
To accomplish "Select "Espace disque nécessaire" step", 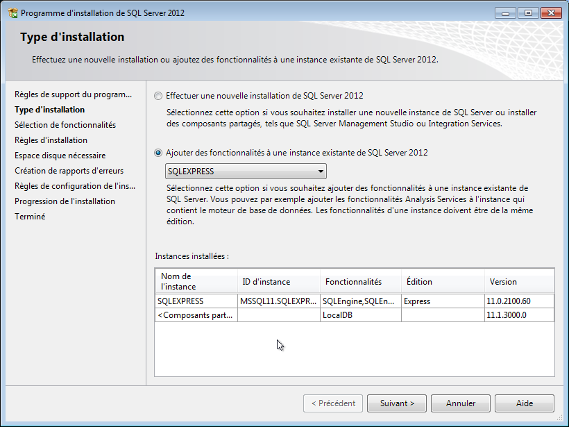I will (x=59, y=155).
